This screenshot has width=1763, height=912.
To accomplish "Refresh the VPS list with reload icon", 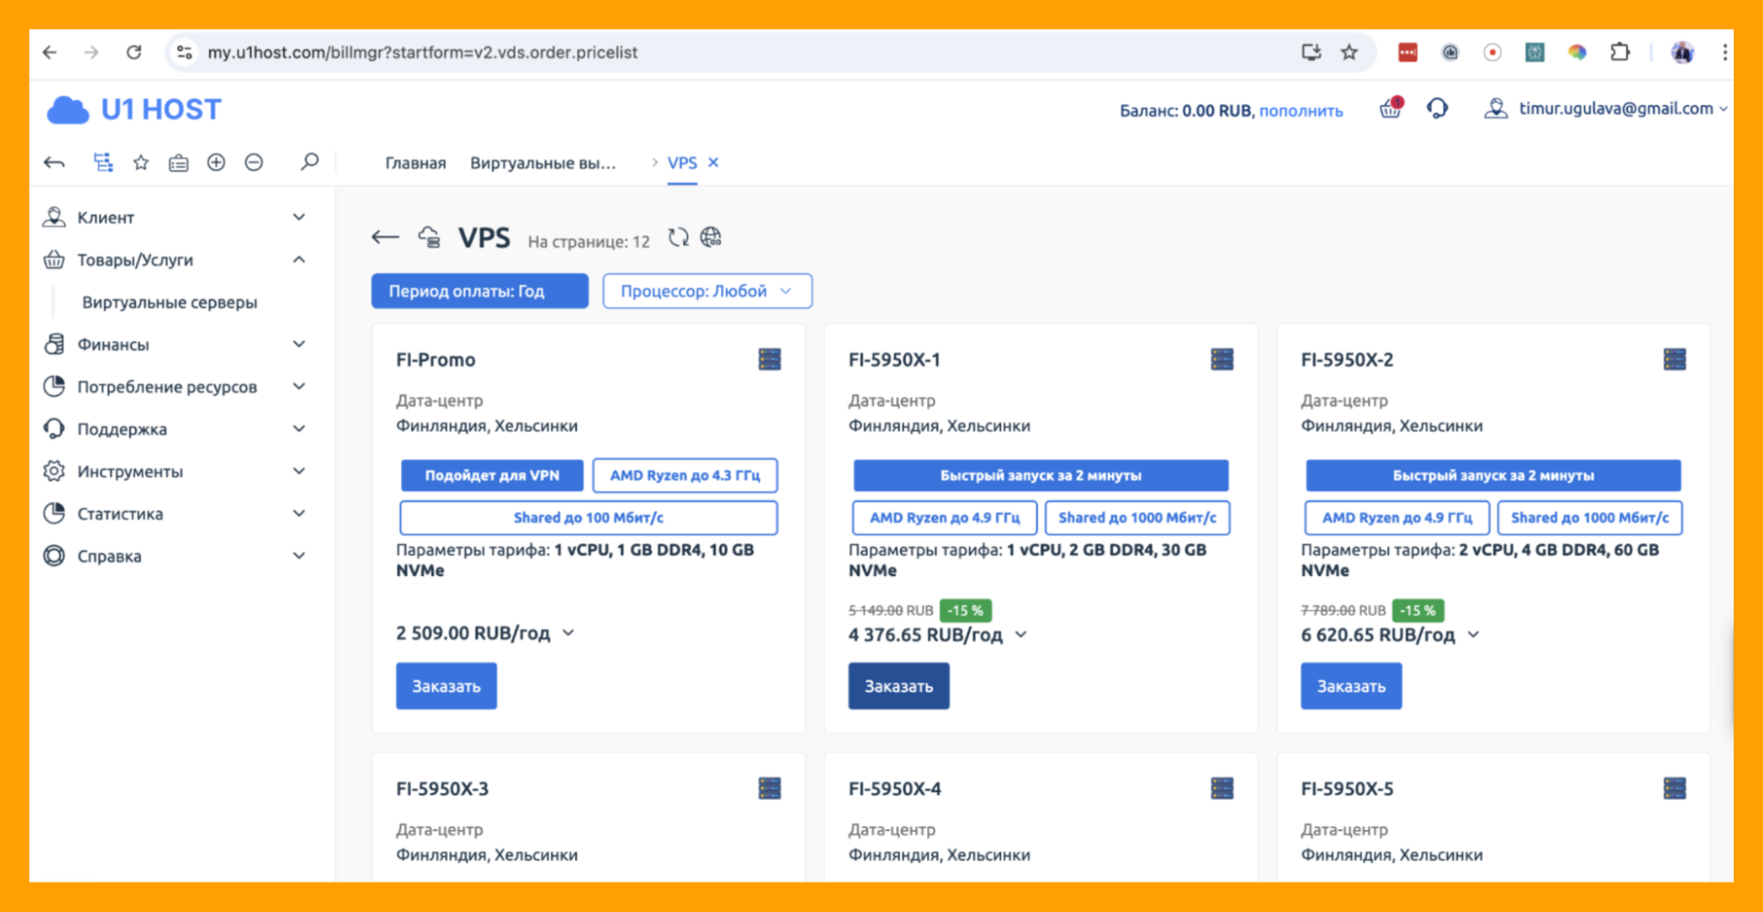I will (x=677, y=238).
